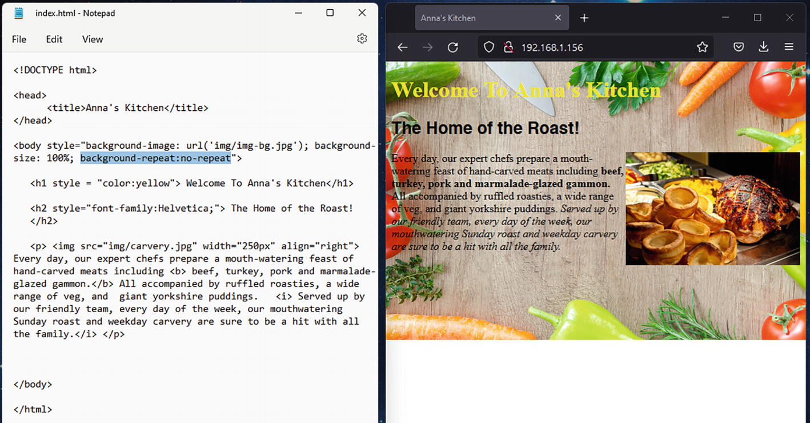The height and width of the screenshot is (423, 810).
Task: Open the Notepad Edit menu
Action: (x=54, y=39)
